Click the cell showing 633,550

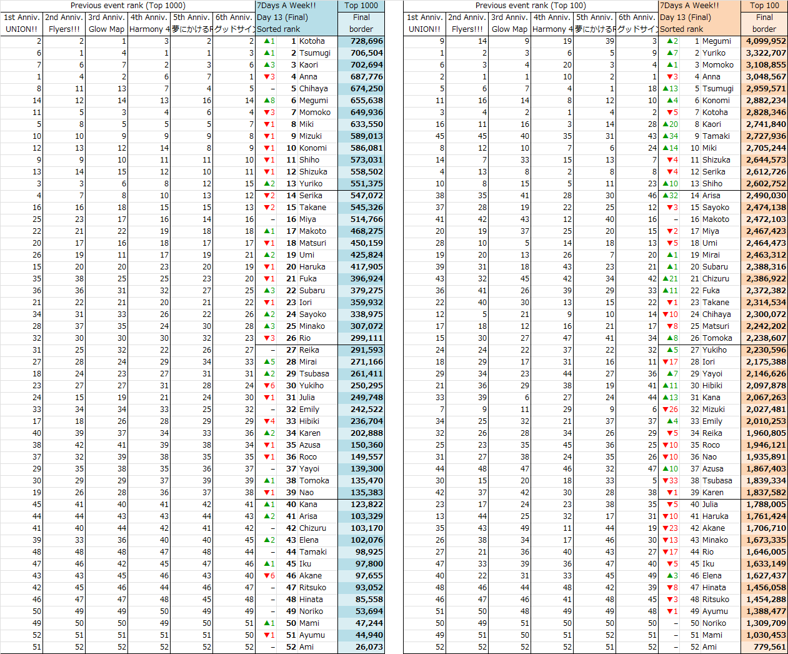click(x=361, y=124)
